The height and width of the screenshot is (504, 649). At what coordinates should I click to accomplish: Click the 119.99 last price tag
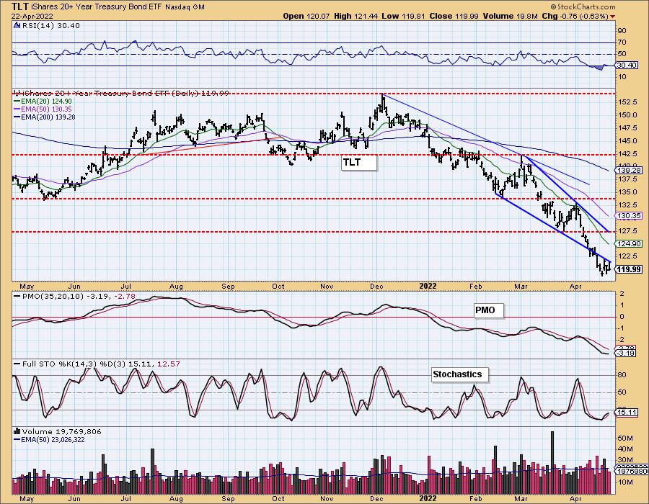click(629, 269)
